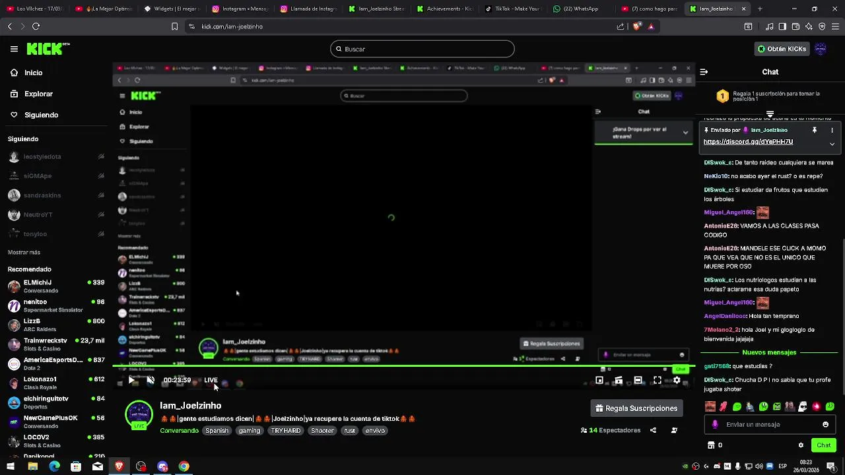Select the envivo tag
The image size is (845, 475).
[x=375, y=430]
